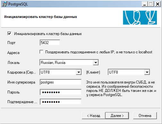Focus the superuser name field containing postgres
162x124 pixels.
(61, 82)
